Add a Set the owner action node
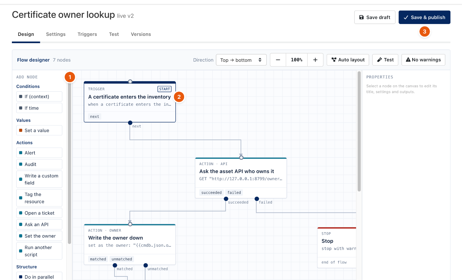462x280 pixels. 39,236
